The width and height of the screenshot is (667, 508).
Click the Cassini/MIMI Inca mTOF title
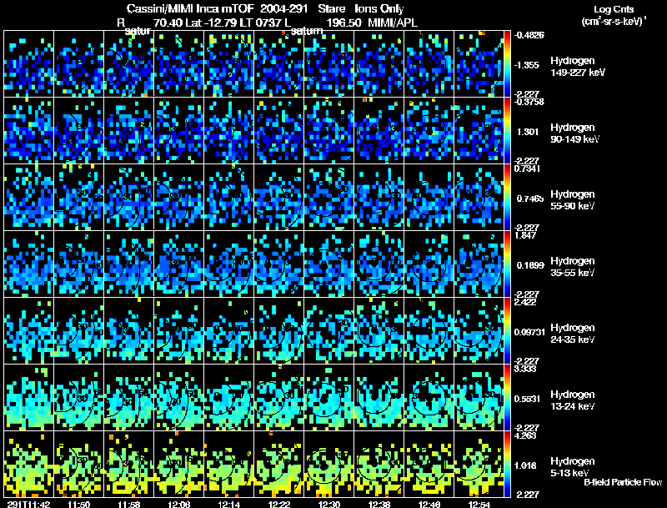pyautogui.click(x=190, y=9)
